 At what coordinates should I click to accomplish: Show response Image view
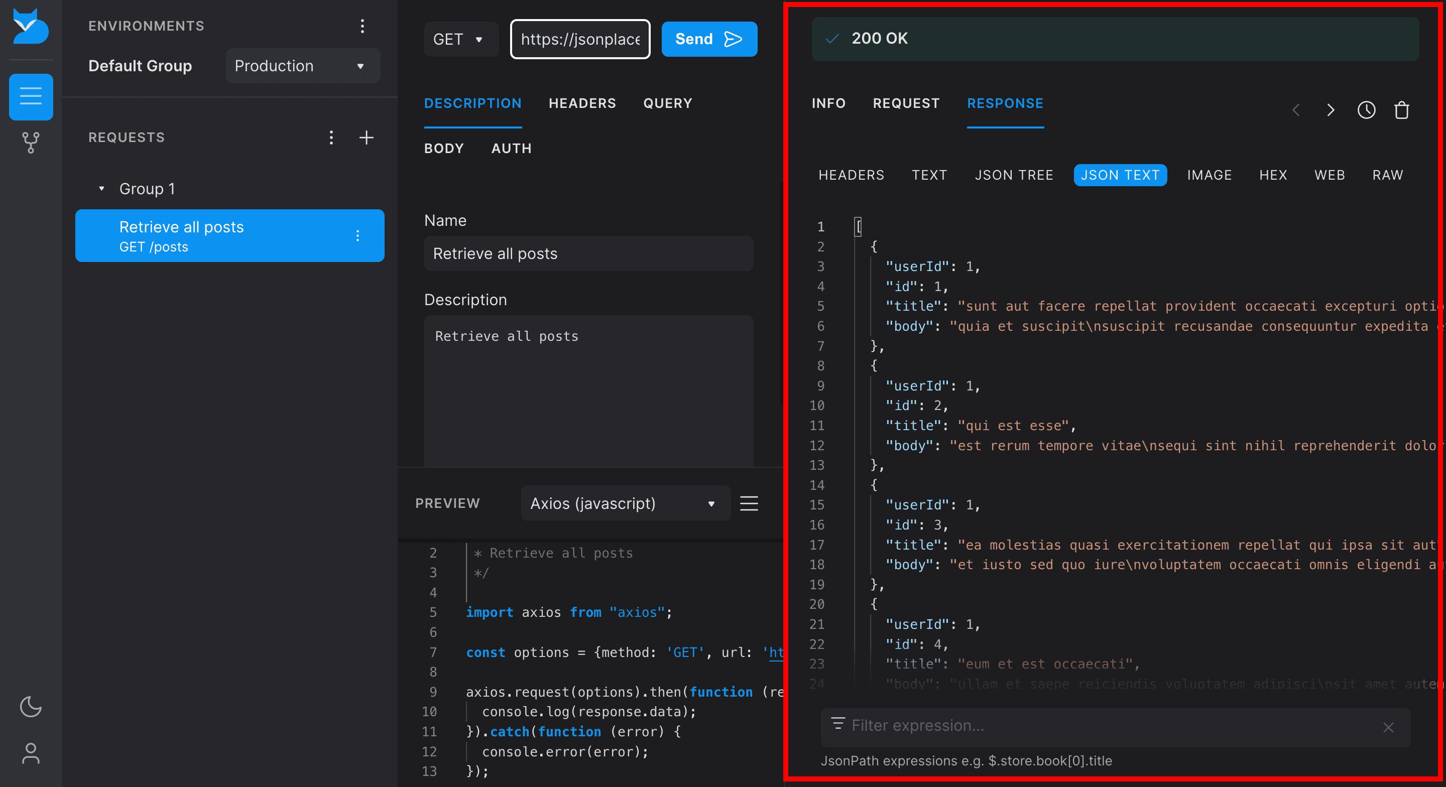coord(1209,175)
